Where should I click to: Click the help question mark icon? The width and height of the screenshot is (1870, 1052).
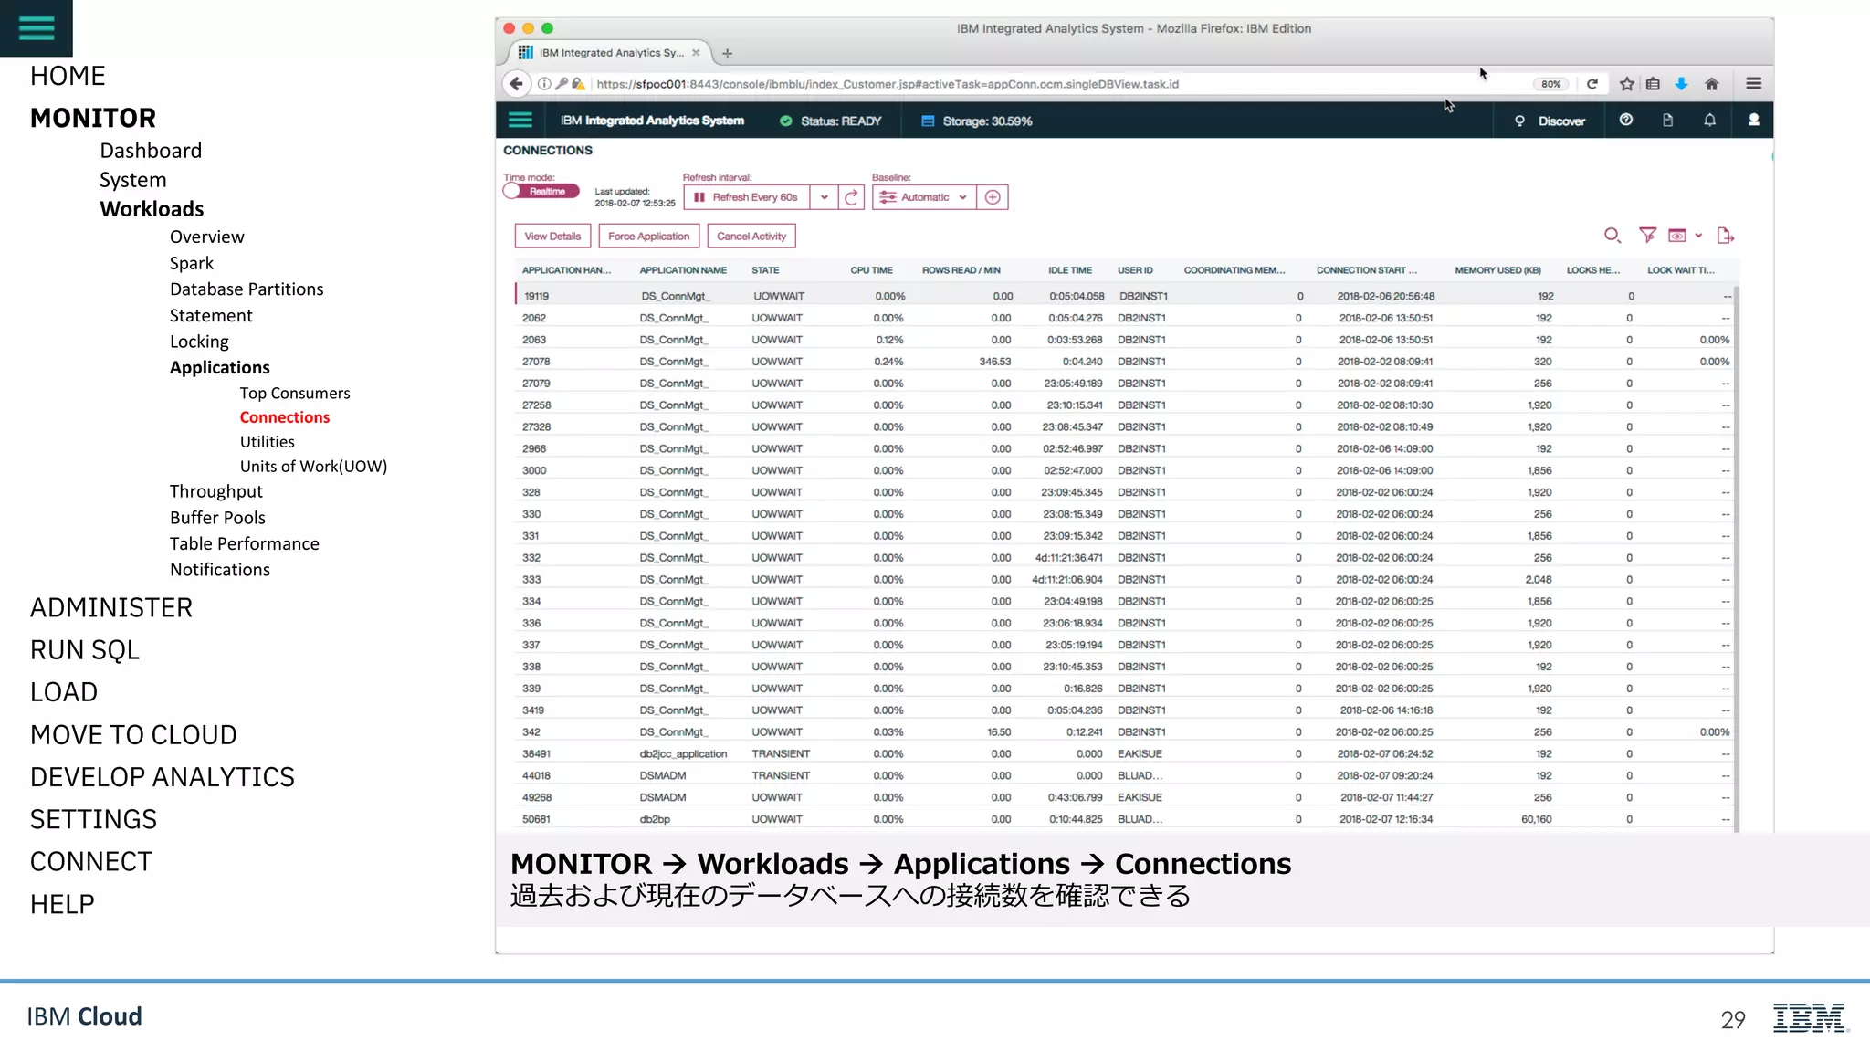point(1625,121)
